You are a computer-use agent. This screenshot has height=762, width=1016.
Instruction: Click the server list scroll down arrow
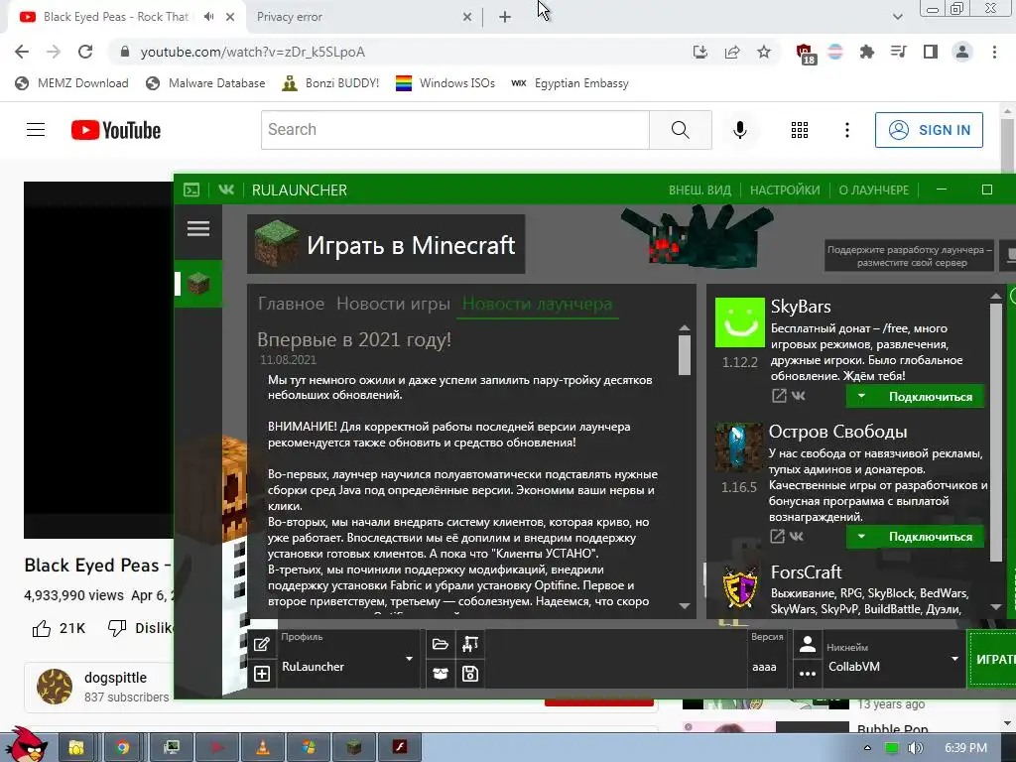(996, 607)
